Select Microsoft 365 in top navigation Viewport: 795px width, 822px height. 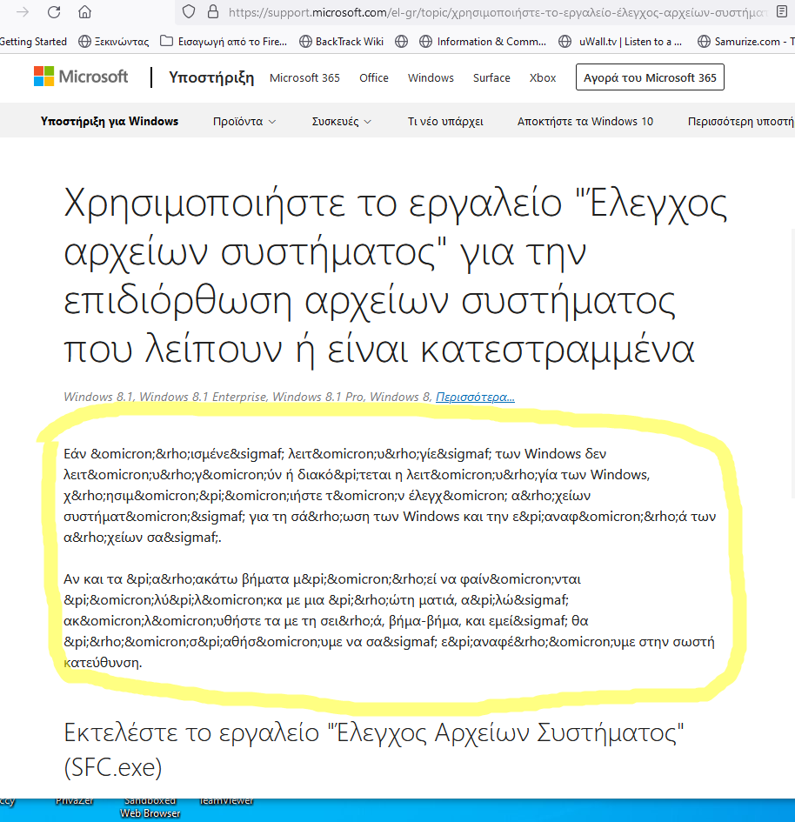[304, 77]
